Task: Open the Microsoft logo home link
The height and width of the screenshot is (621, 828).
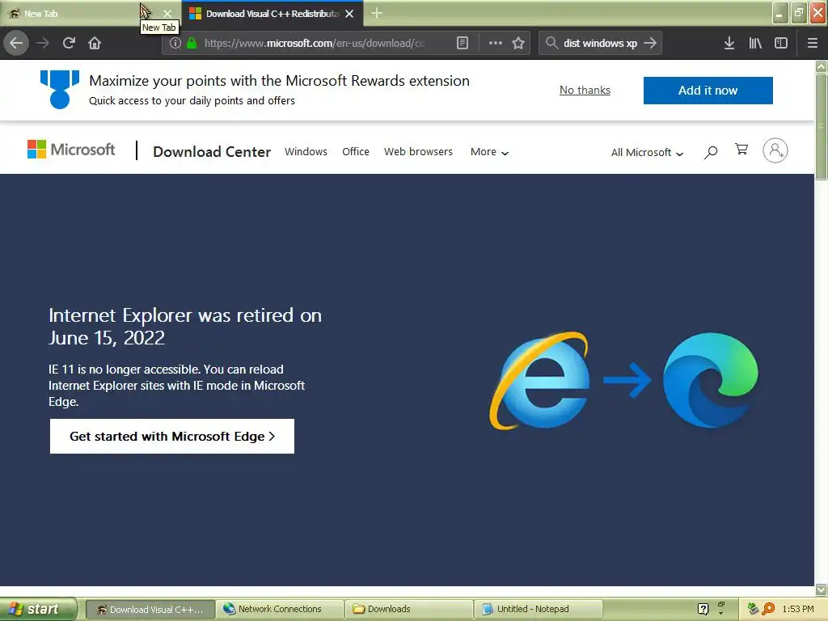Action: (x=71, y=150)
